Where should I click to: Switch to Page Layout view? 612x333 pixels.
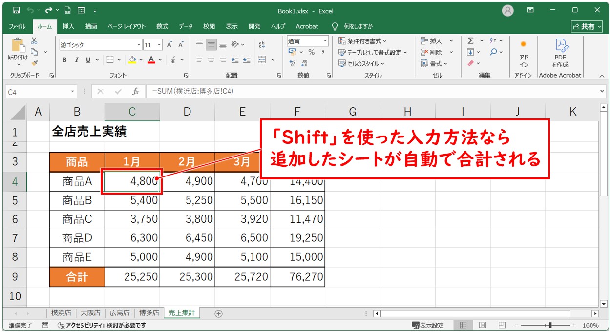point(482,325)
